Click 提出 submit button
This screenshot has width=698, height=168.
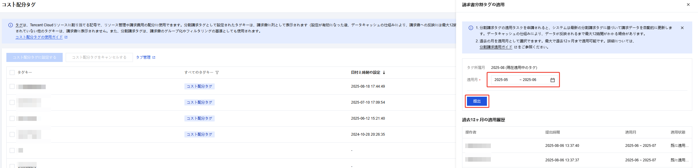477,101
